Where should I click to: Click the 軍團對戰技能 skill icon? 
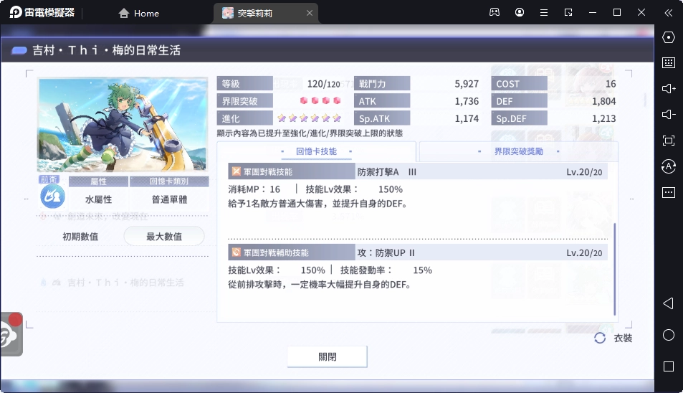236,171
